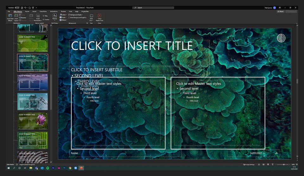Adjust the zoom slider in status bar
Image resolution: width=304 pixels, height=176 pixels.
[284, 165]
